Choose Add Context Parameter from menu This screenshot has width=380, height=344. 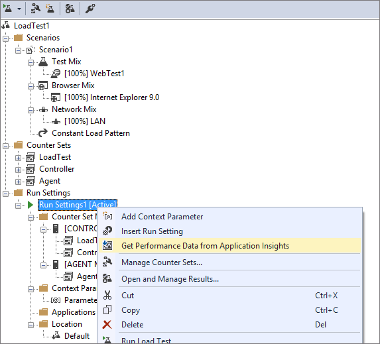(x=229, y=217)
